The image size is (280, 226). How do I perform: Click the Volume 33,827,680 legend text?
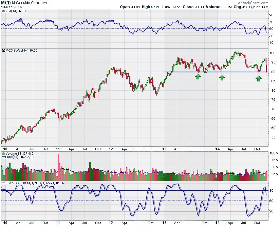19,153
